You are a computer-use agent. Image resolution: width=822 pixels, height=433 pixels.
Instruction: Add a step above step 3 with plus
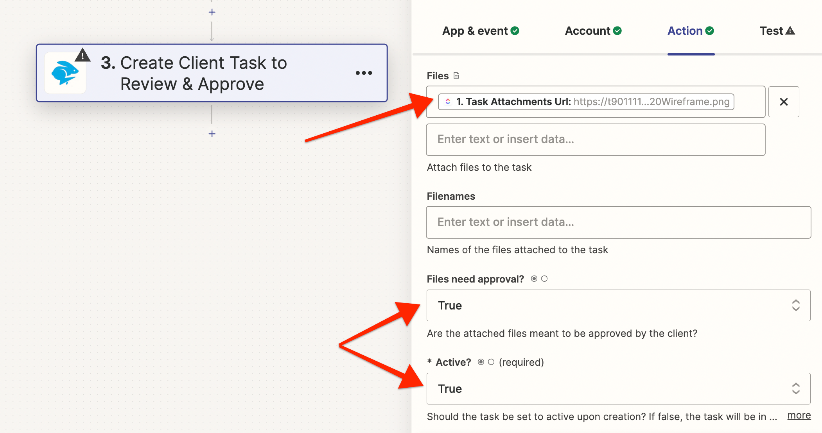(212, 13)
